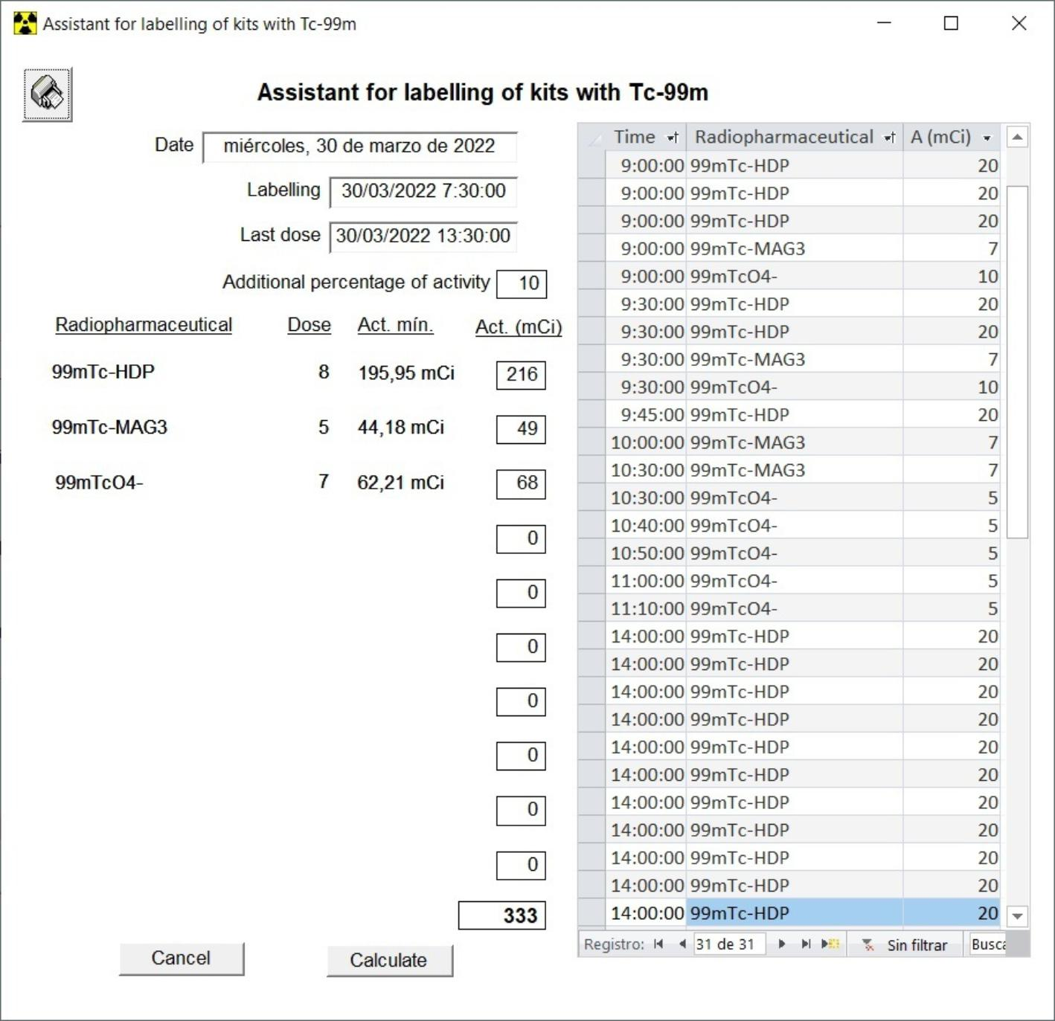Image resolution: width=1055 pixels, height=1021 pixels.
Task: Click the 62,21 mCi minimum activity value
Action: pos(401,483)
